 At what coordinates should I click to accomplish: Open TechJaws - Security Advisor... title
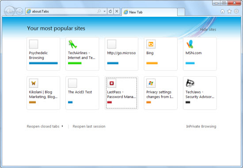pyautogui.click(x=200, y=94)
